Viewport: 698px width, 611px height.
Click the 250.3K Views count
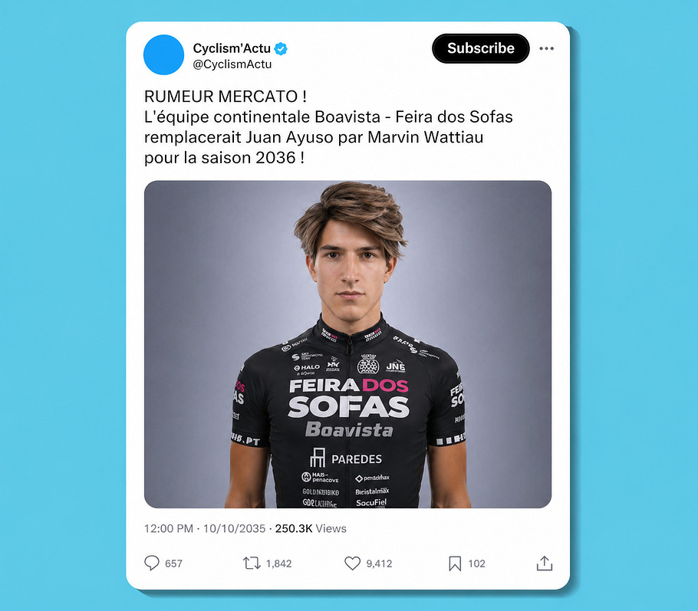(x=311, y=528)
